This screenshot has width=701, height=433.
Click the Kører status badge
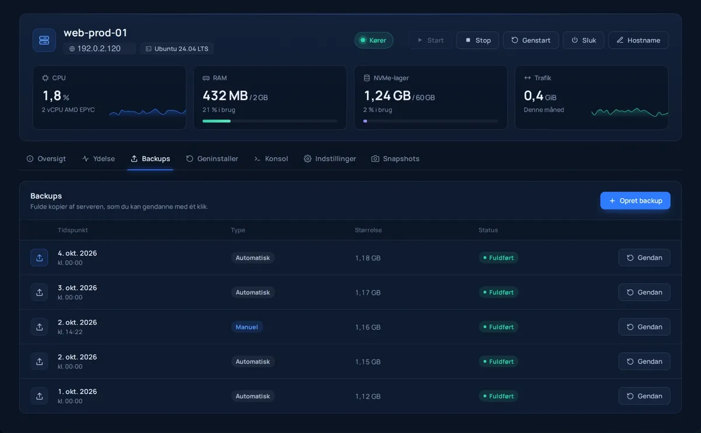pyautogui.click(x=374, y=40)
